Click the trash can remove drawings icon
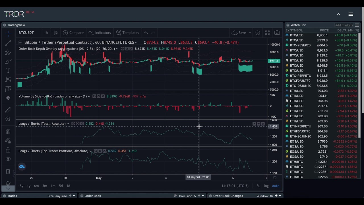The width and height of the screenshot is (364, 205). (x=8, y=171)
